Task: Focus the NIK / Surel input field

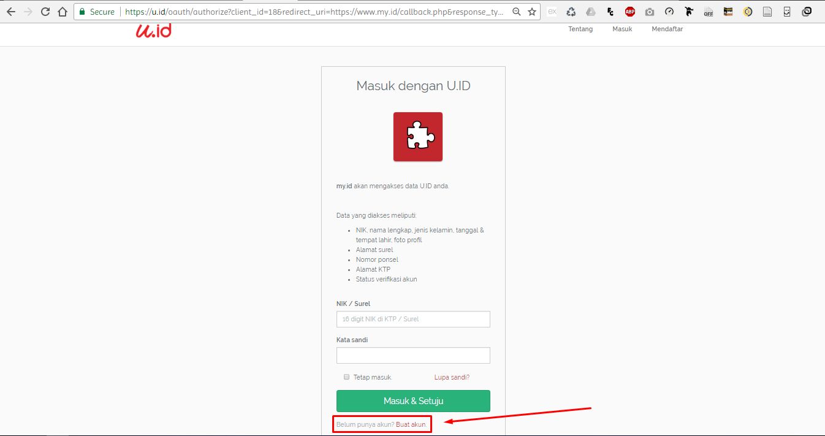Action: coord(413,319)
